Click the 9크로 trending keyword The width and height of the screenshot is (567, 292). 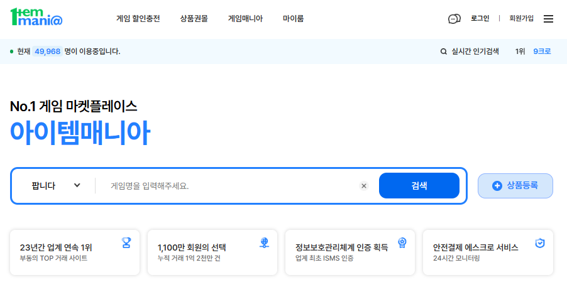542,51
